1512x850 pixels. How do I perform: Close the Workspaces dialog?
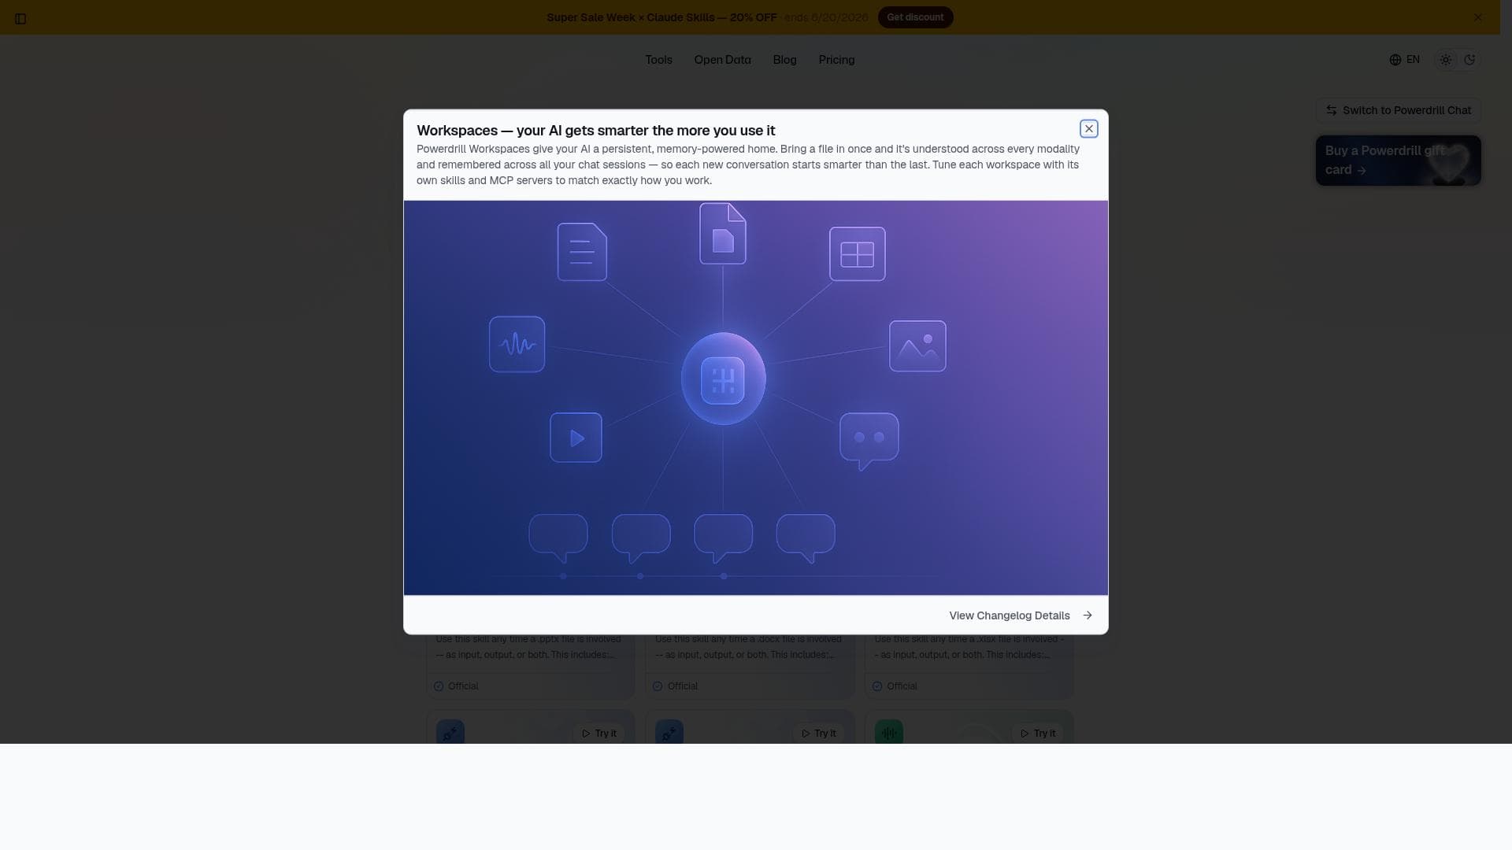(x=1088, y=128)
